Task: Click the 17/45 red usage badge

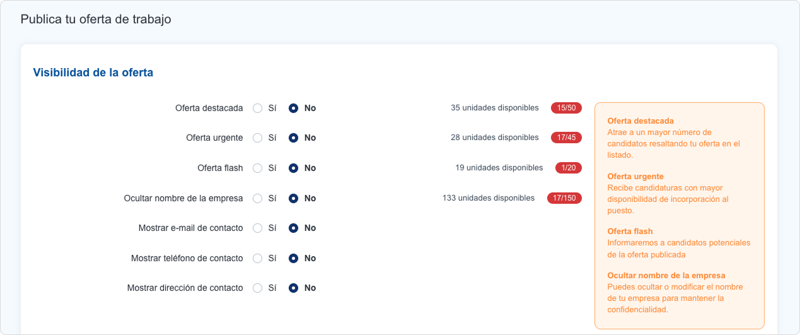Action: [x=566, y=138]
